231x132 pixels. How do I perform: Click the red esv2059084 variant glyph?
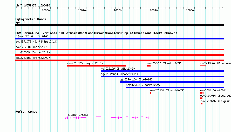(202, 98)
